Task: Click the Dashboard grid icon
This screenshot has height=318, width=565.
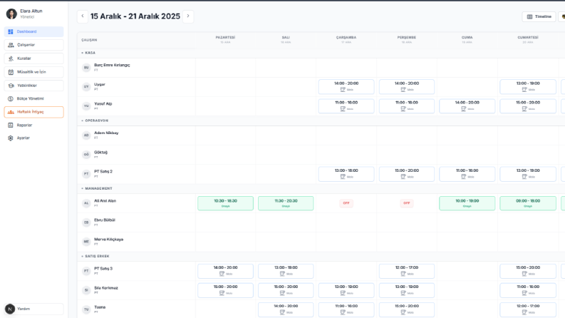Action: (x=11, y=31)
